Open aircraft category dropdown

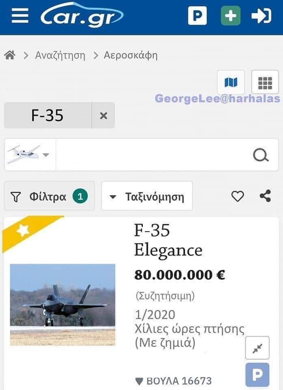point(30,154)
